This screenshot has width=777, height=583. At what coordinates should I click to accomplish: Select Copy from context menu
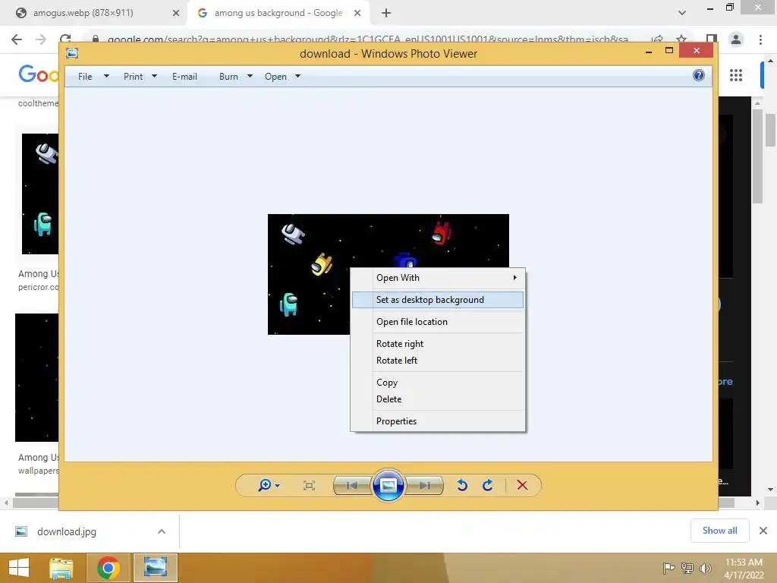(438, 383)
